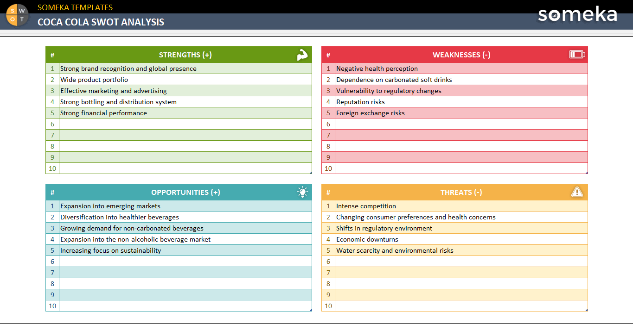Select 'Water scarcity and environmental risks' cell
This screenshot has height=324, width=633.
(461, 250)
